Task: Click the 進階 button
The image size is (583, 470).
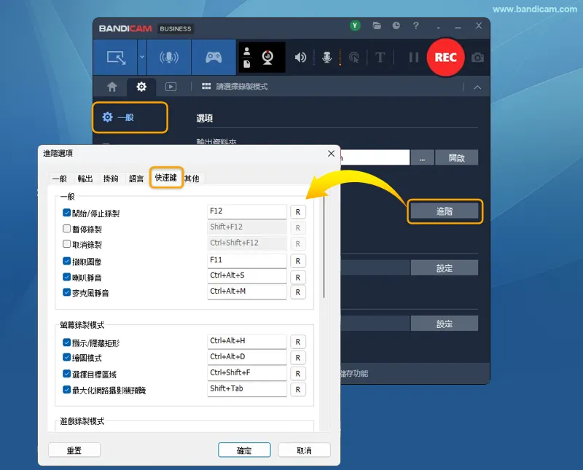Action: point(445,211)
